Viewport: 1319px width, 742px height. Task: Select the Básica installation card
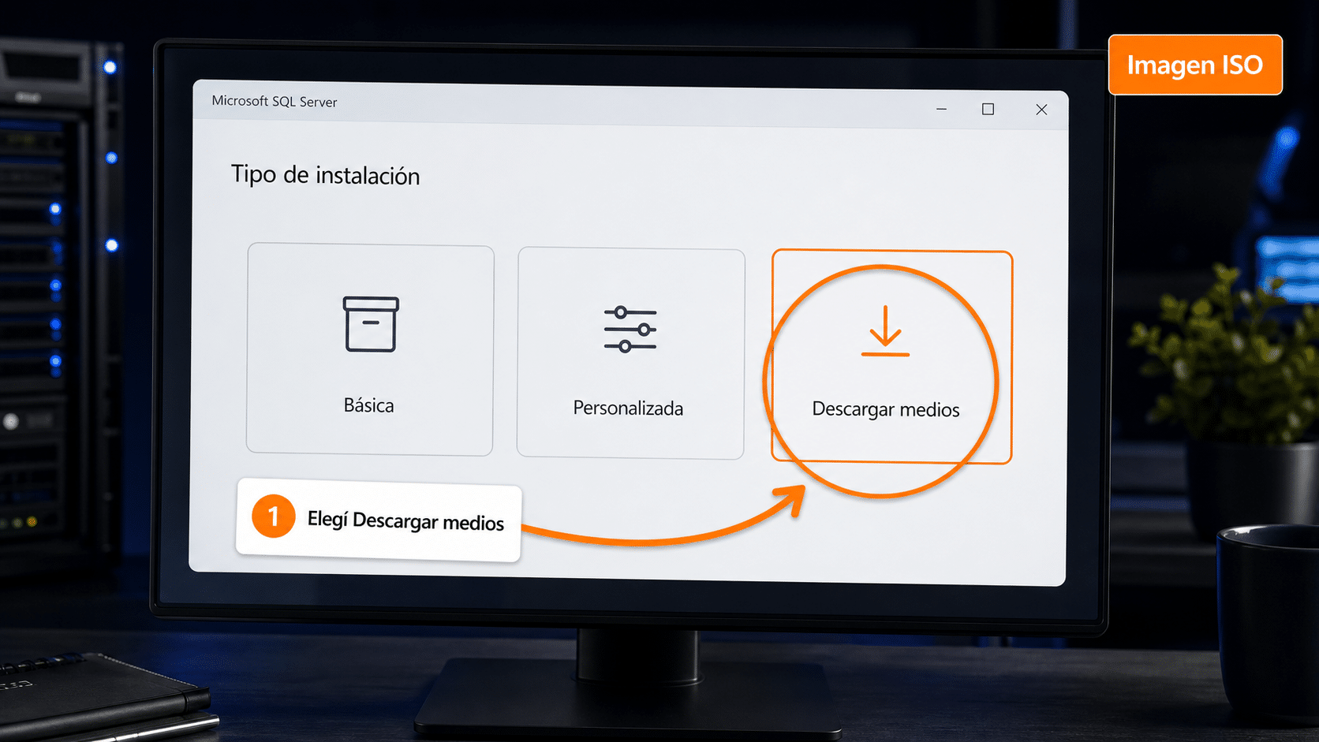[370, 349]
